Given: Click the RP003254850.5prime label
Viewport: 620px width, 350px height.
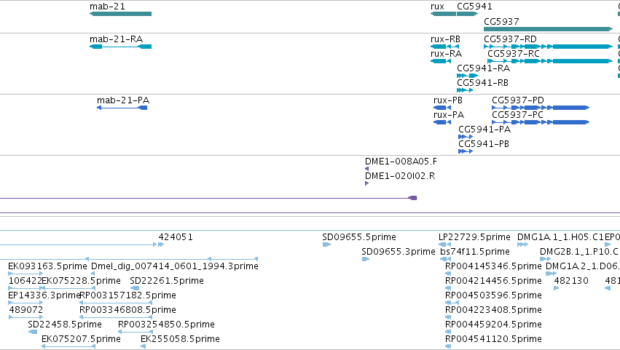Looking at the screenshot, I should click(x=166, y=325).
